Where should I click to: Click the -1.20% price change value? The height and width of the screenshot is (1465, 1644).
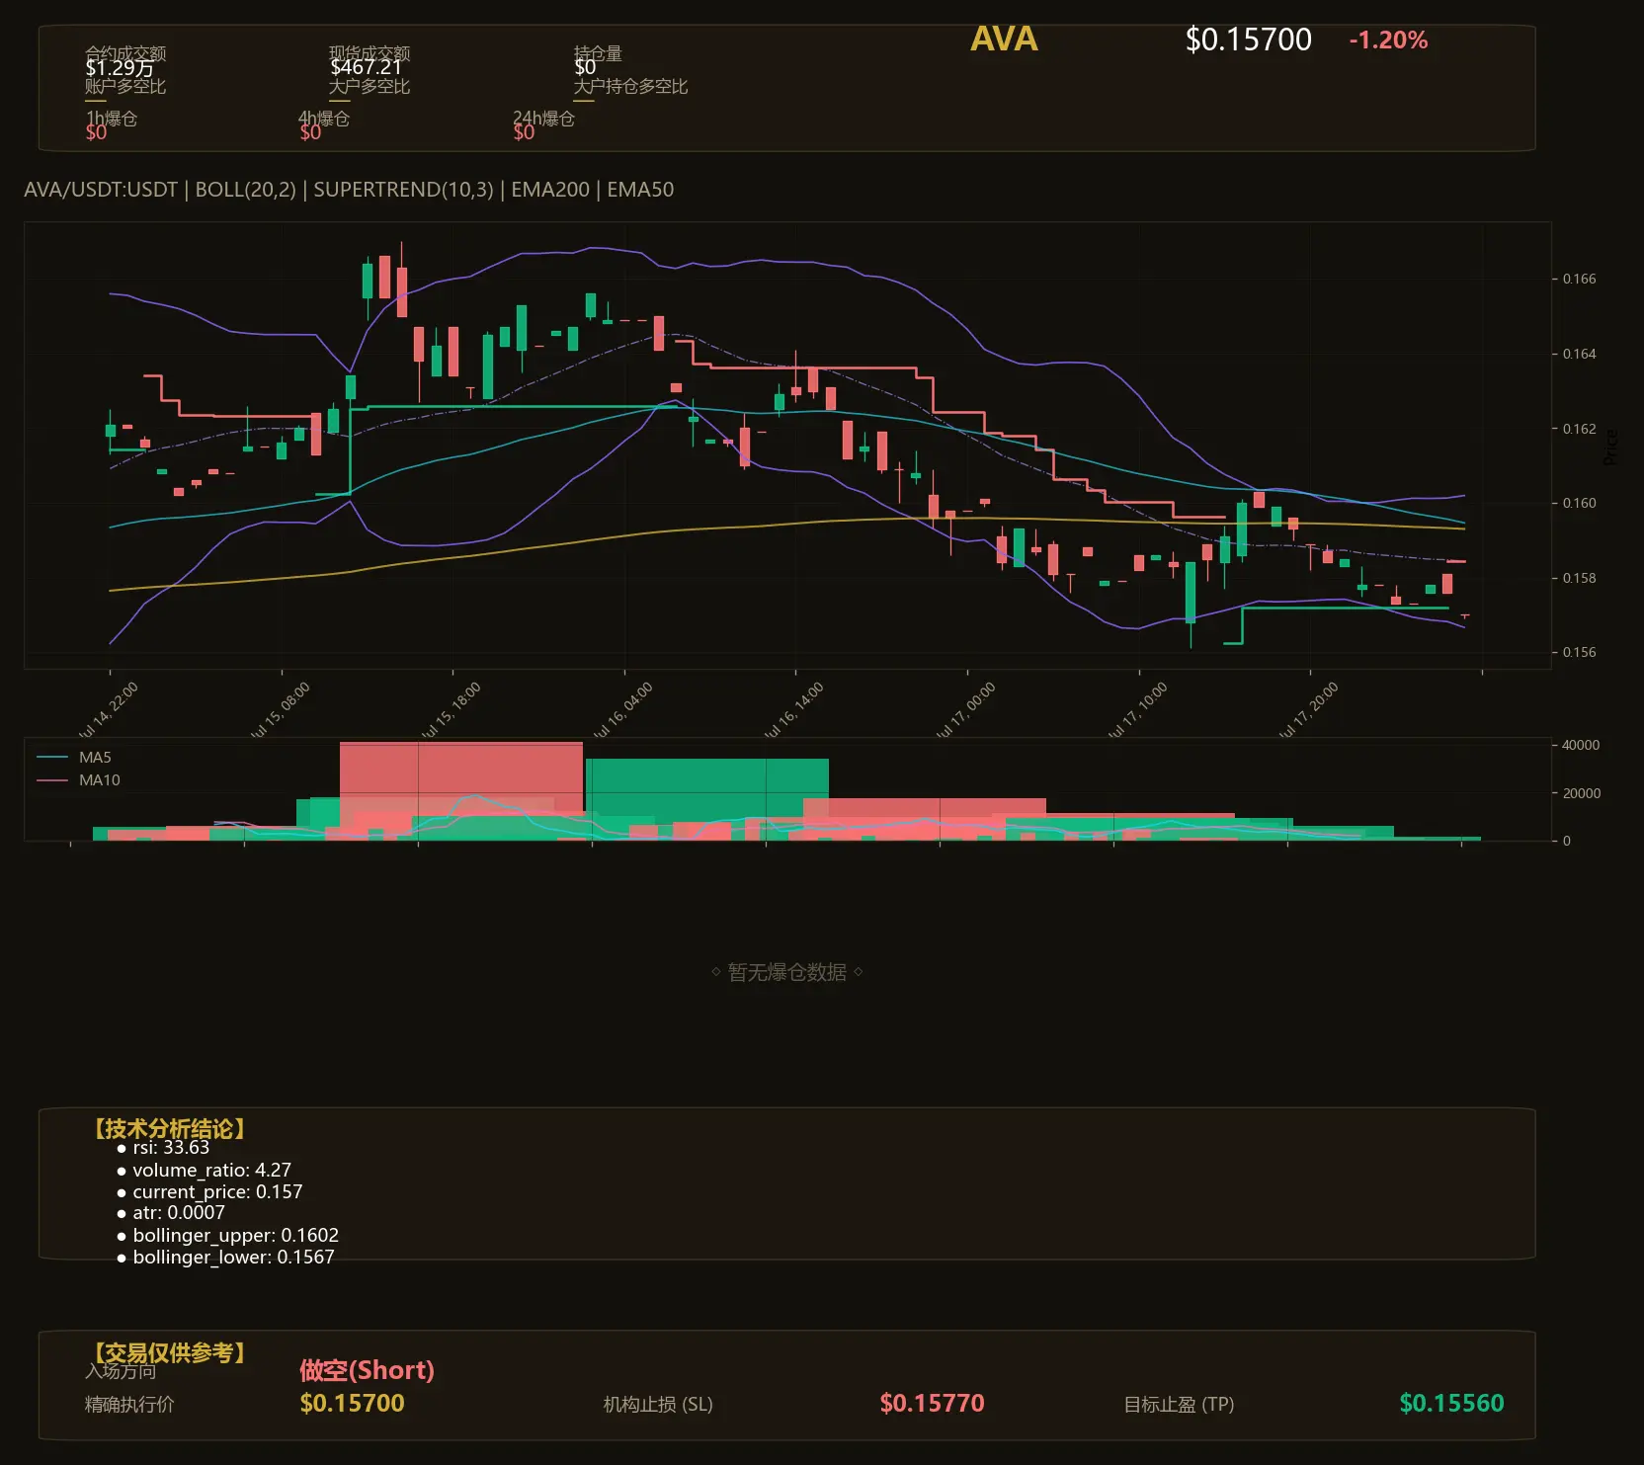click(x=1388, y=41)
